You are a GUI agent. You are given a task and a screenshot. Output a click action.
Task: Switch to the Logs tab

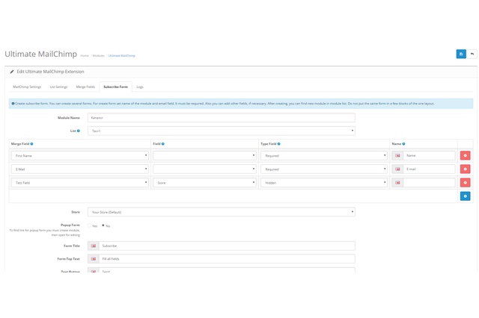tap(140, 87)
